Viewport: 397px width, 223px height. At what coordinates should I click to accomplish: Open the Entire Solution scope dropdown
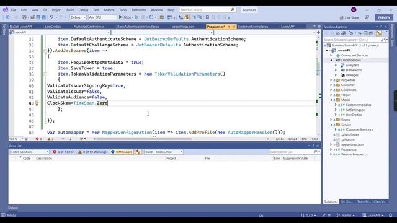29,152
